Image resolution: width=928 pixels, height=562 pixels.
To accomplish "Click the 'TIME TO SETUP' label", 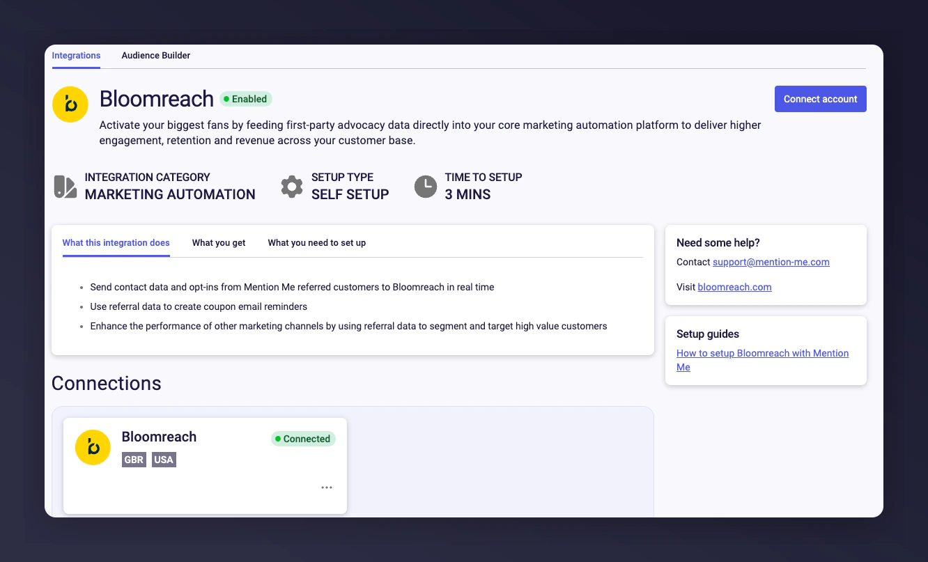I will coord(484,178).
